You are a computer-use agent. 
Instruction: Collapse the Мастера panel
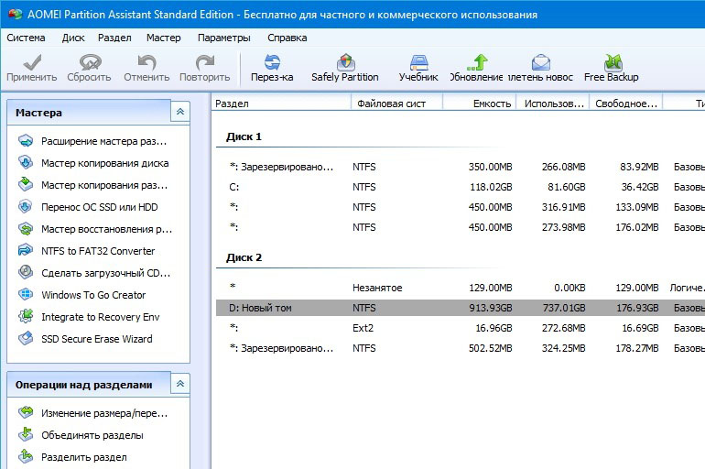180,112
